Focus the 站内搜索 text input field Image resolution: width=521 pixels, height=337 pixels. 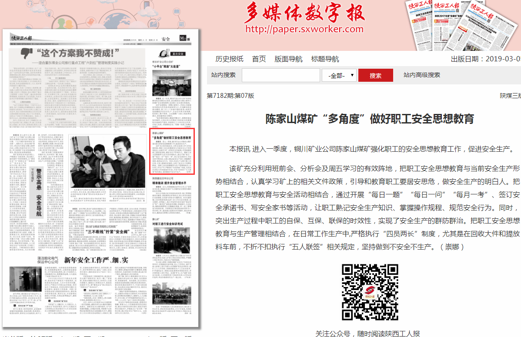point(281,76)
